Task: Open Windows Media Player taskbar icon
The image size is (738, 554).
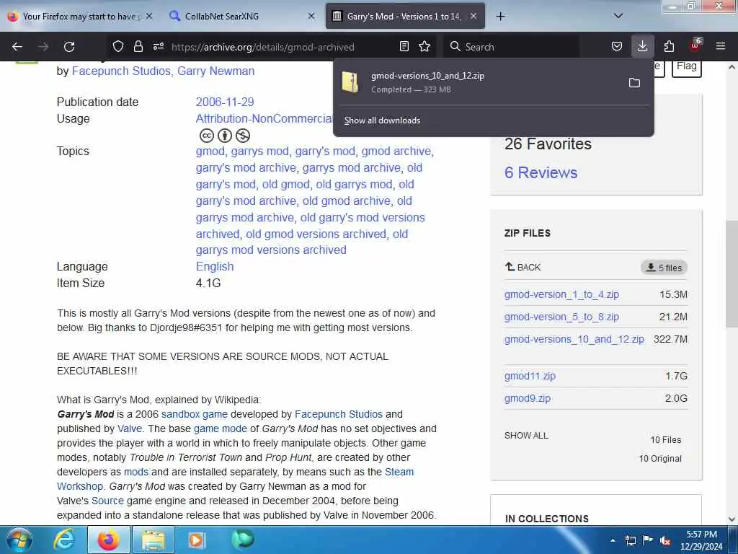Action: click(196, 540)
